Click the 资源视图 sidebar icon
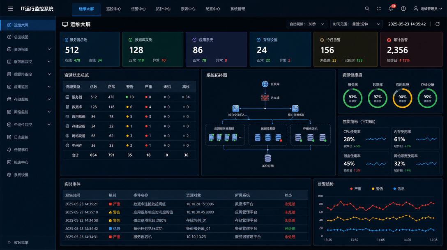The image size is (447, 250). point(9,49)
